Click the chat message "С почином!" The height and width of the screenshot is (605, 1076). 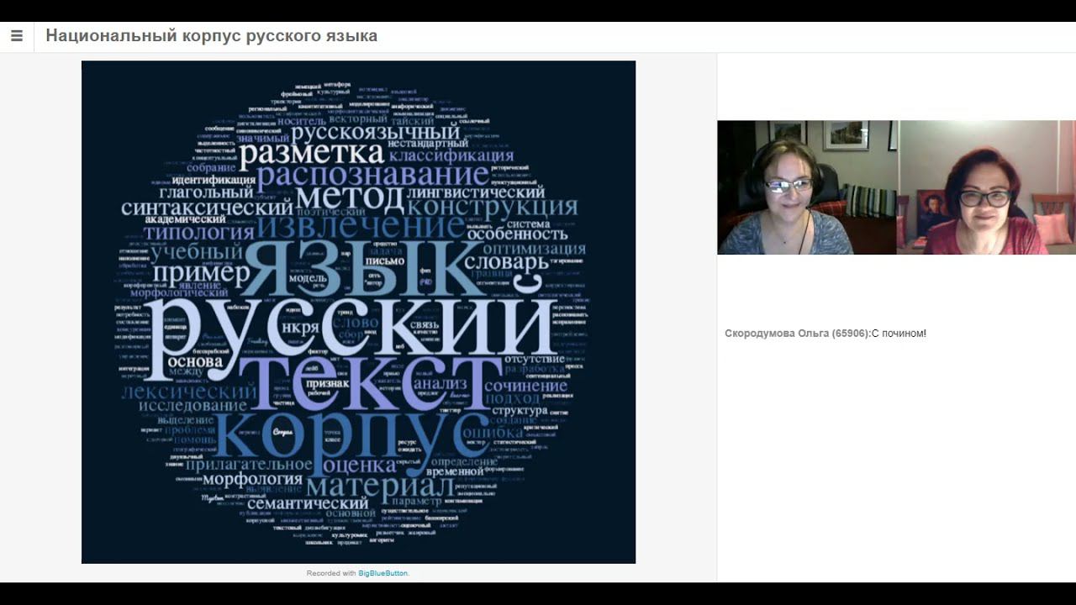point(899,334)
